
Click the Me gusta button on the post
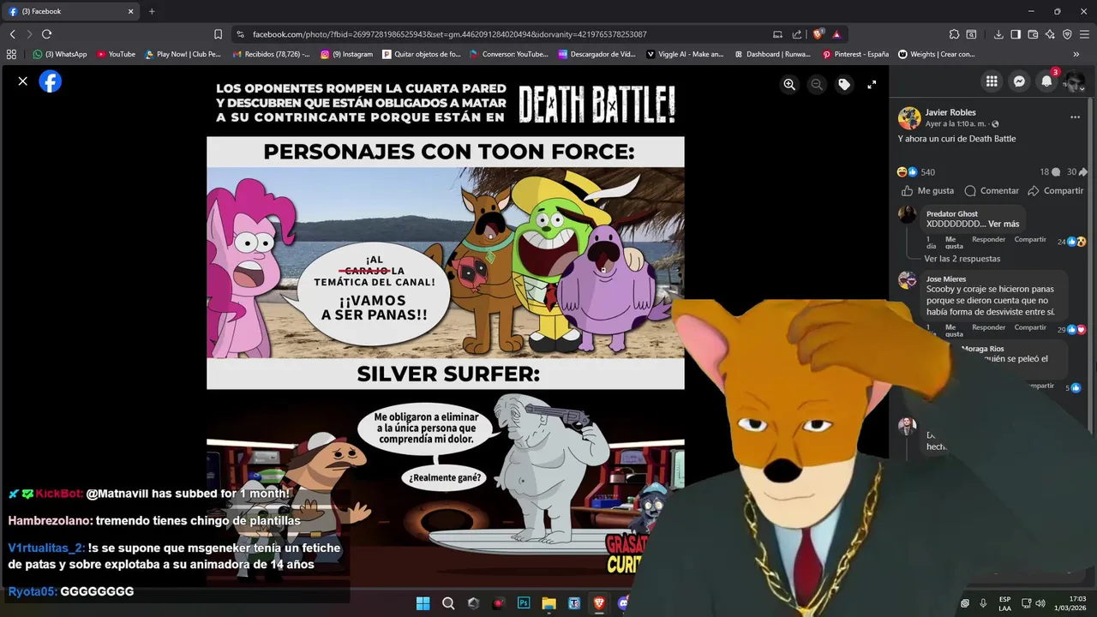tap(927, 190)
